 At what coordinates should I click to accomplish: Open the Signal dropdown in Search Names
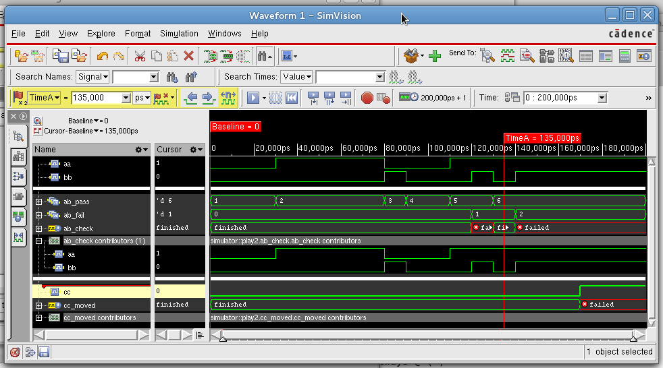tap(92, 77)
